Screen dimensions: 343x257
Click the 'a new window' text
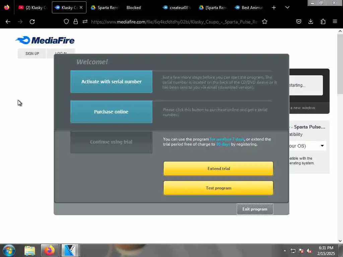tap(303, 108)
